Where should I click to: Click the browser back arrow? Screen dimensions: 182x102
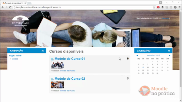(x=3, y=7)
